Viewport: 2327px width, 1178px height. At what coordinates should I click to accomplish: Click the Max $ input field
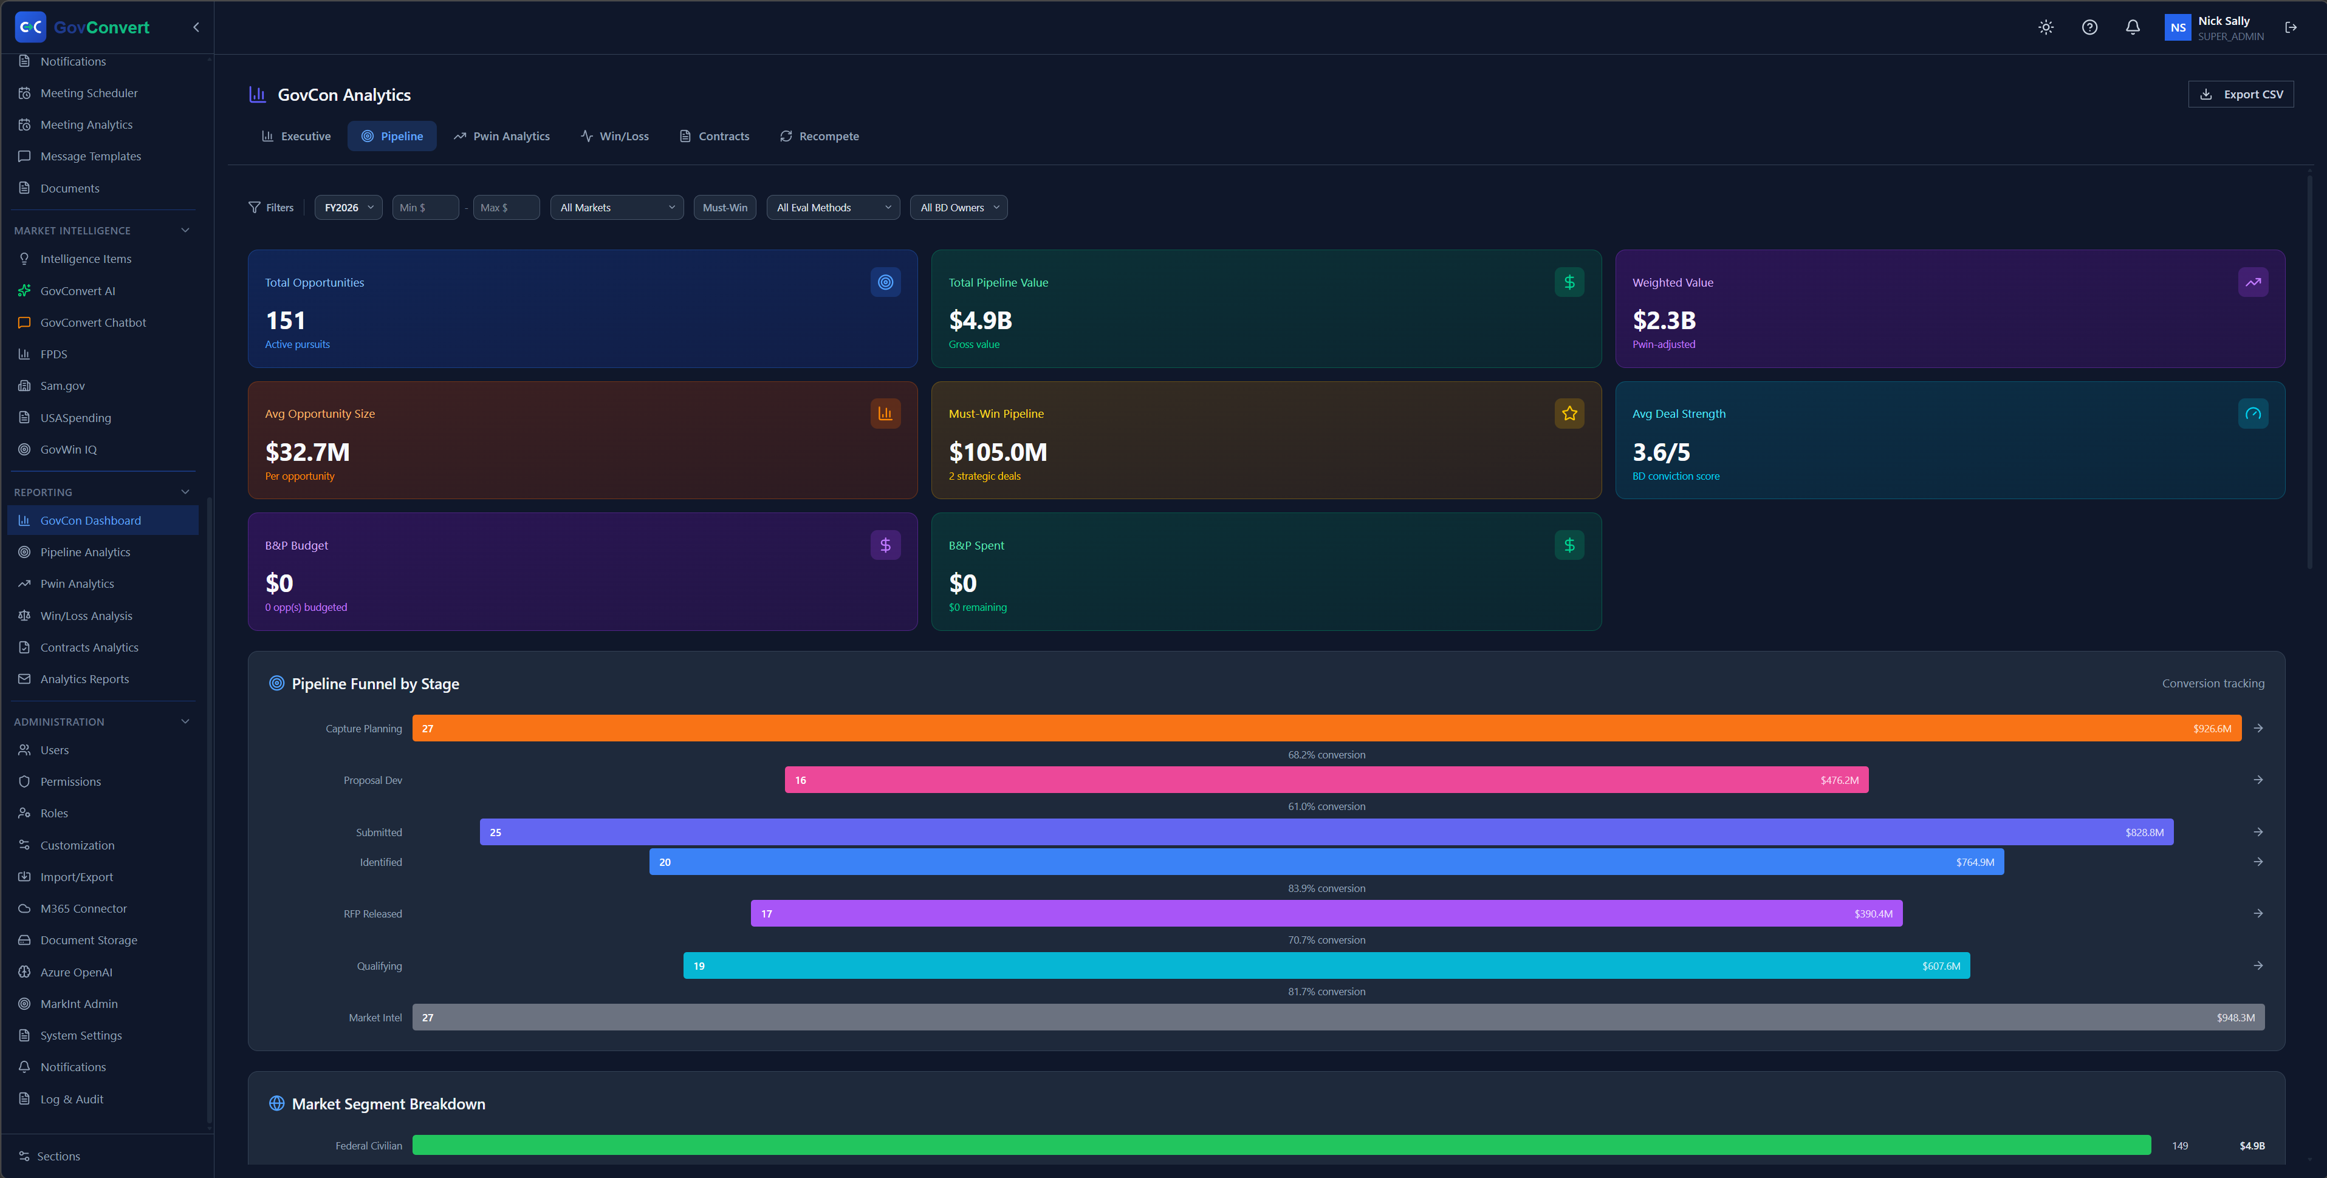(x=506, y=208)
